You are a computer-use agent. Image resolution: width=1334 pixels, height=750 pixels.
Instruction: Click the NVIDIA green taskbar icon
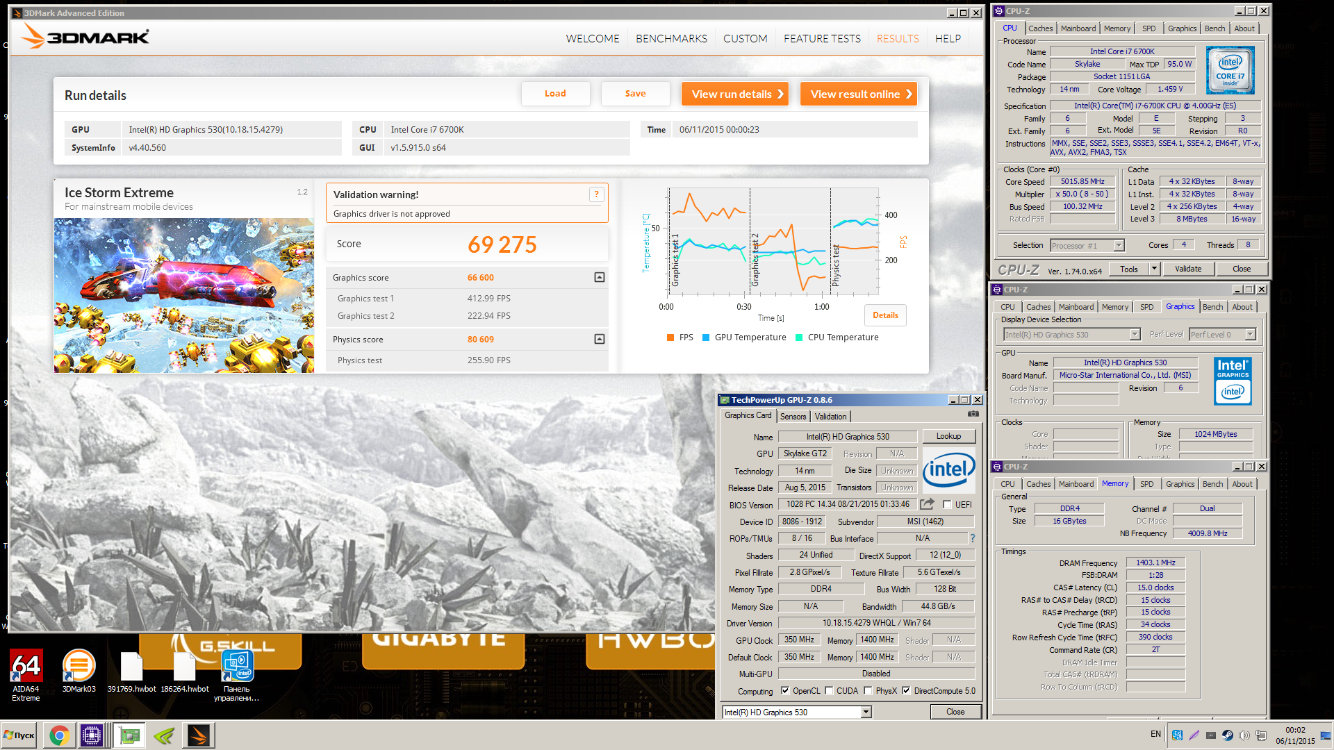point(165,735)
